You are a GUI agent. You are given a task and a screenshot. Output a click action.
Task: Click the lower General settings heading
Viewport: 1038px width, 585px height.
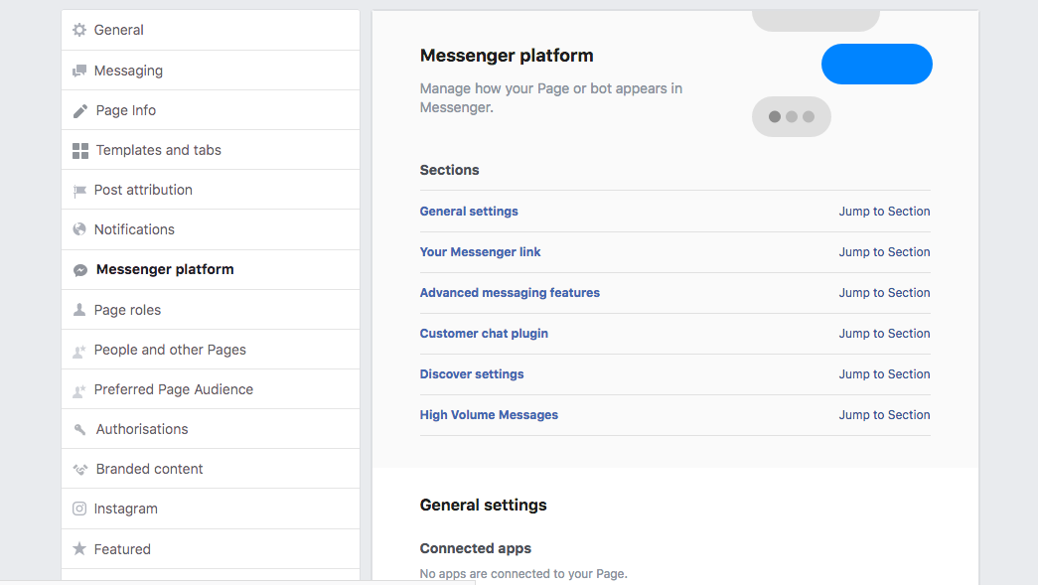tap(484, 505)
